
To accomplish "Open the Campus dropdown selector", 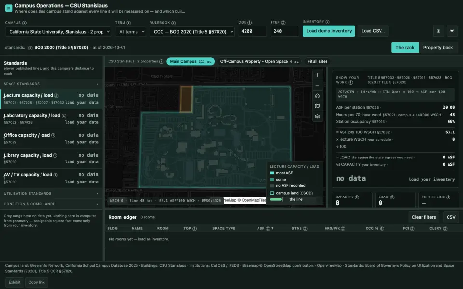I will [x=58, y=32].
